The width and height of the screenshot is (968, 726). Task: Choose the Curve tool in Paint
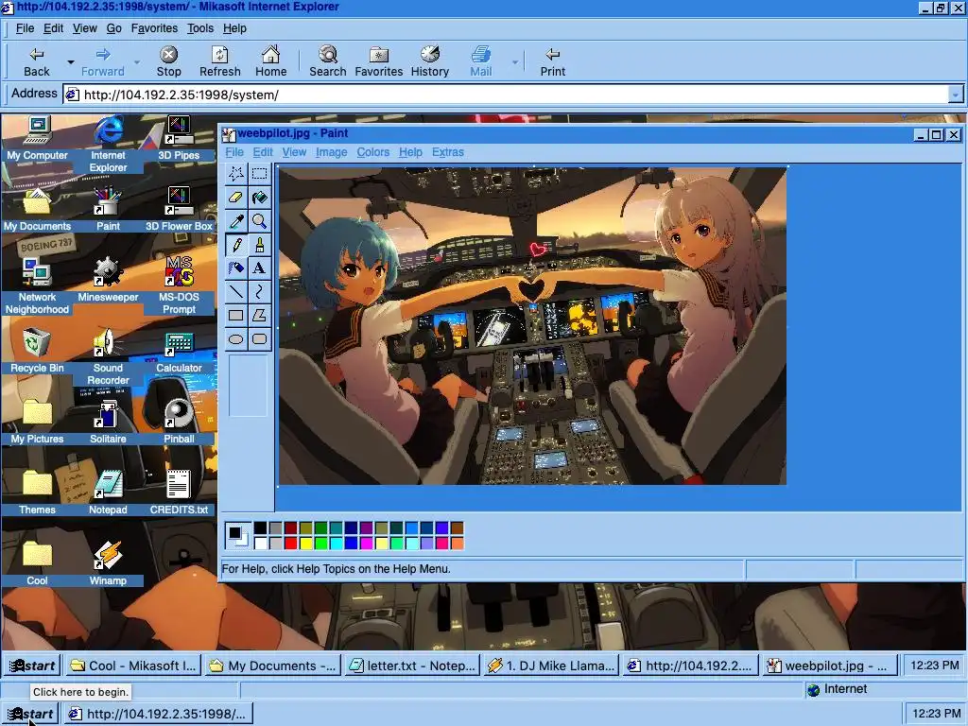260,291
